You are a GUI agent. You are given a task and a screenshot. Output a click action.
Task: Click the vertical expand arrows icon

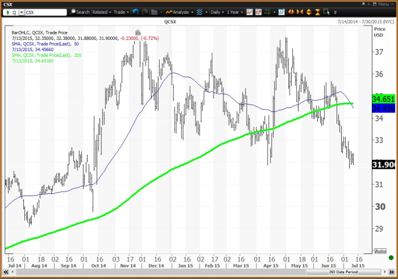pos(309,11)
